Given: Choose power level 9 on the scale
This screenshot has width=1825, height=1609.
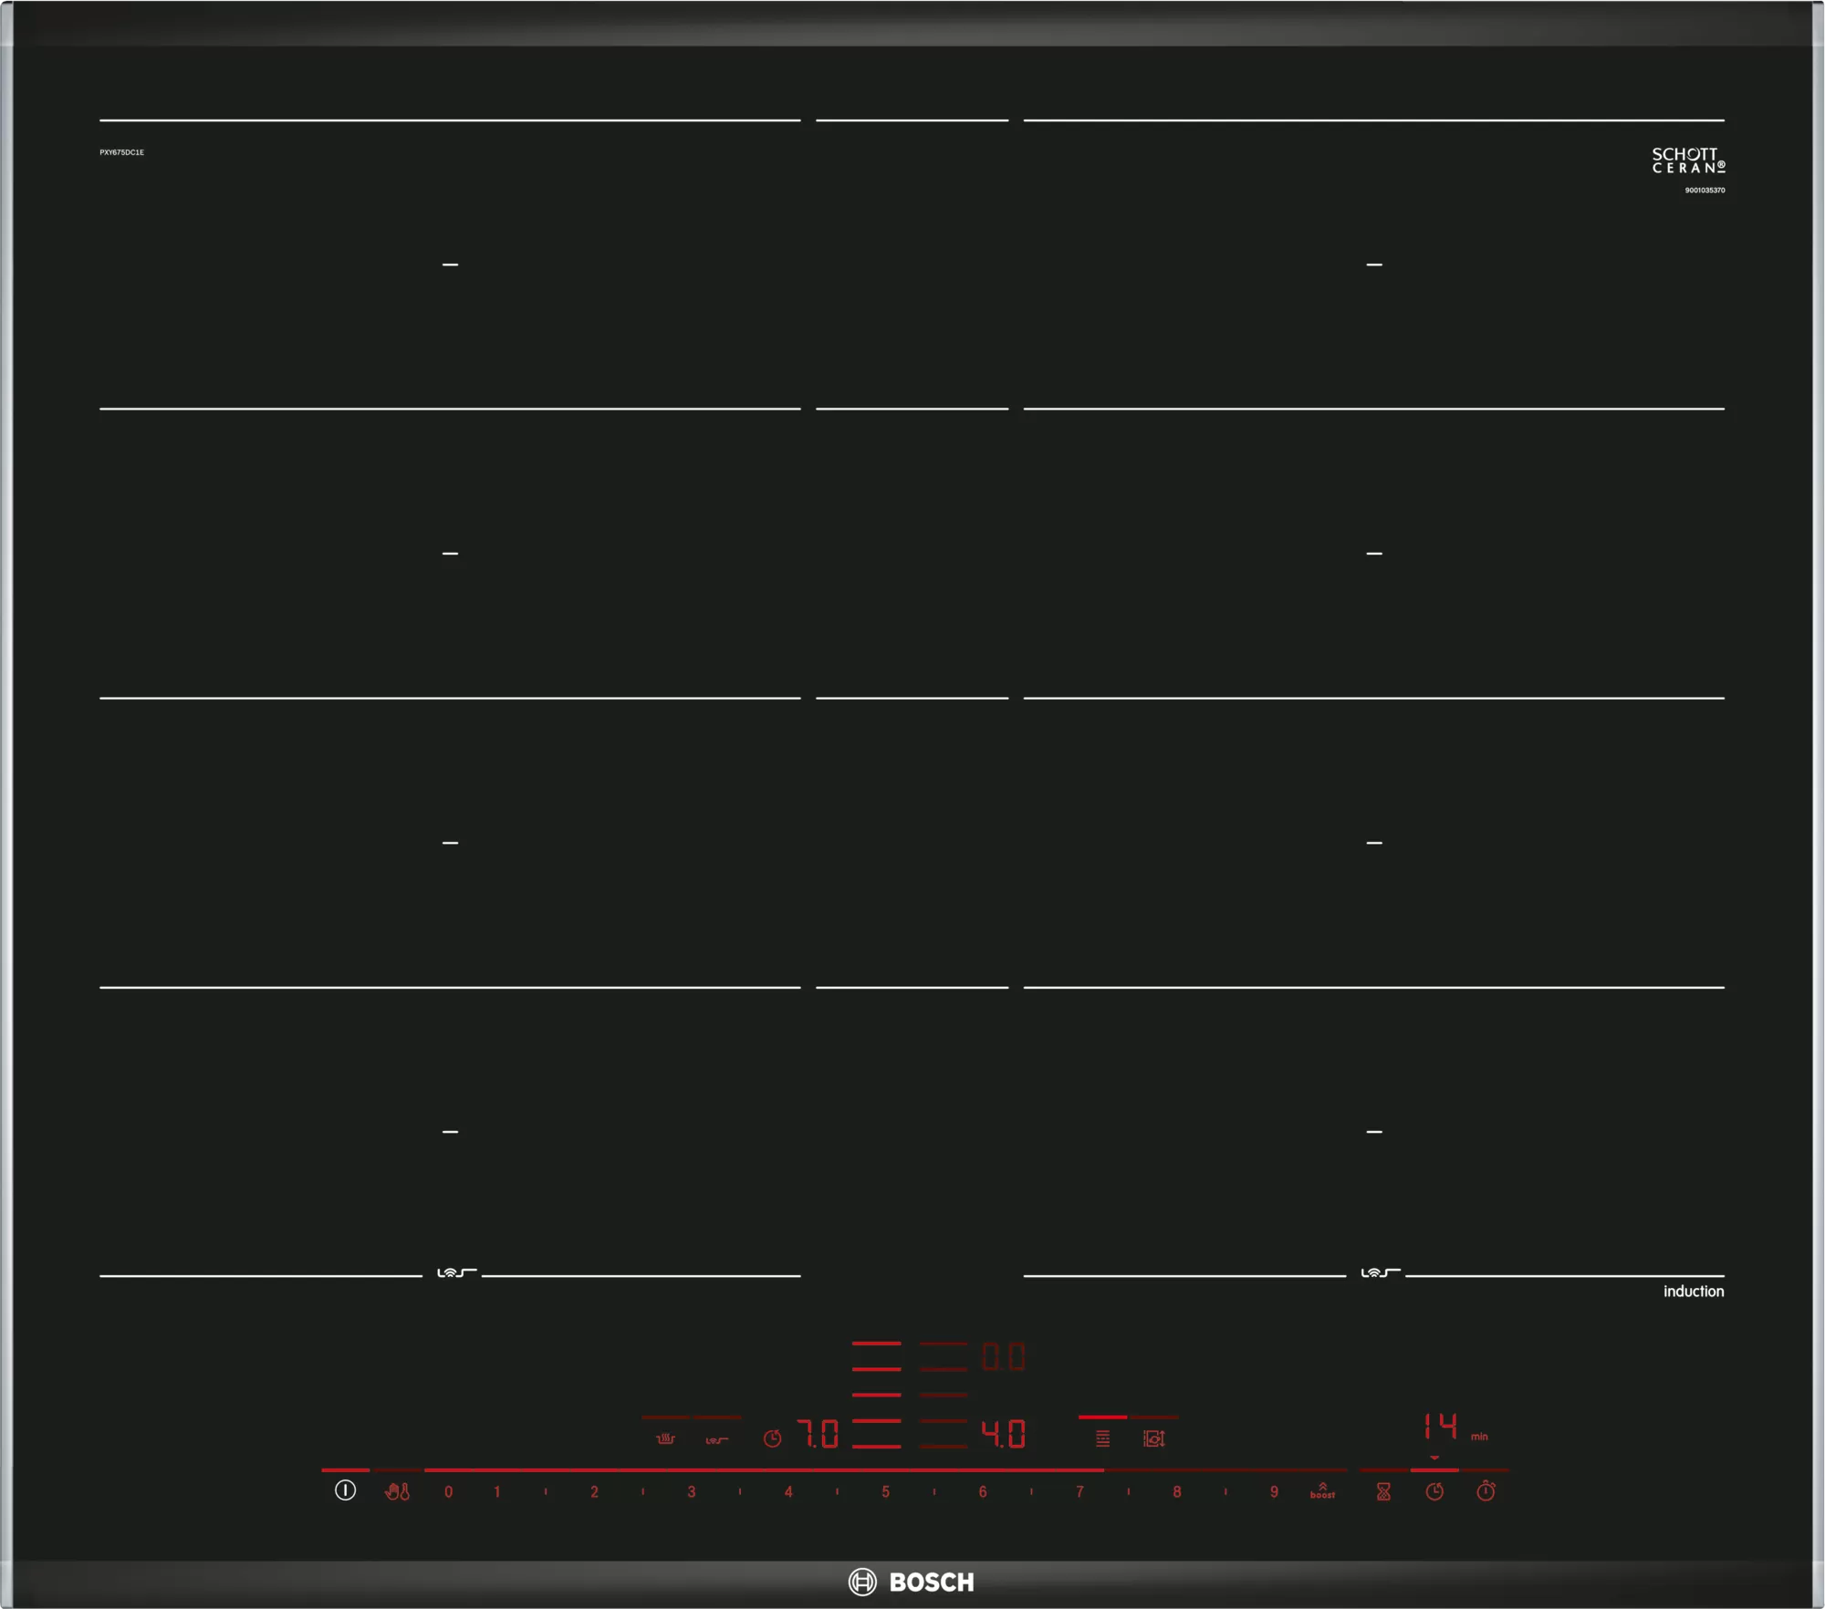Looking at the screenshot, I should pos(1274,1492).
